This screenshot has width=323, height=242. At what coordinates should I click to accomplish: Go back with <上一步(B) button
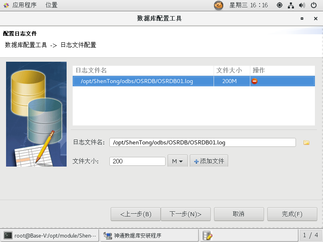click(136, 214)
